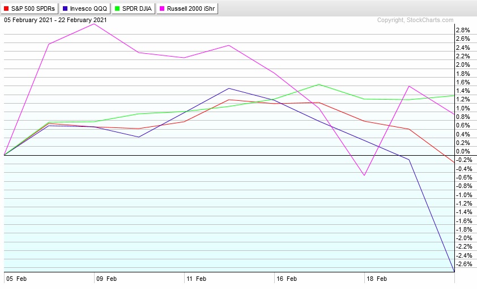The height and width of the screenshot is (299, 477).
Task: Click the -2.6% y-axis label
Action: [x=463, y=264]
